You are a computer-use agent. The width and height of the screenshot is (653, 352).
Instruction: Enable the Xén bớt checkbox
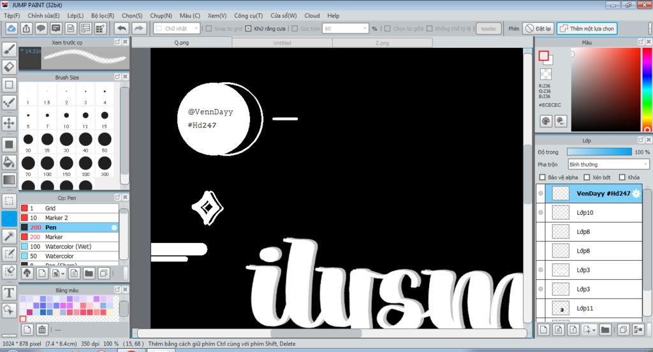[x=587, y=177]
